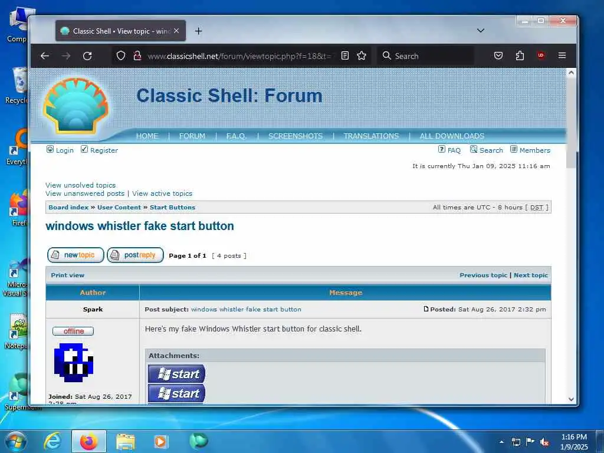Open a new tab with the plus button
604x453 pixels.
pos(198,31)
